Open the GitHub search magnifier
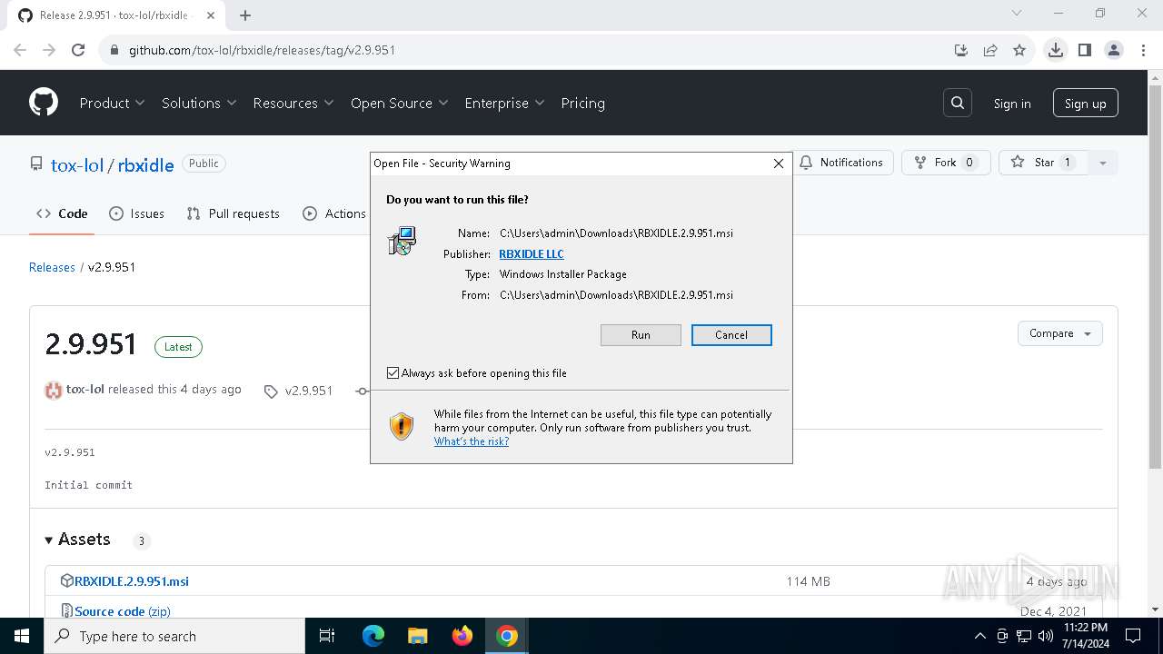The height and width of the screenshot is (654, 1163). (x=958, y=103)
